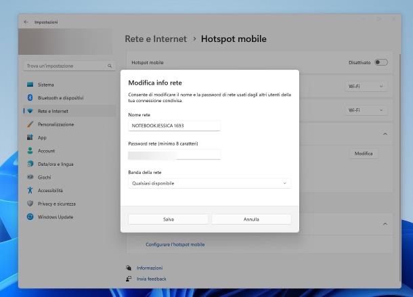Select Privacy e sicurezza in sidebar

click(56, 204)
